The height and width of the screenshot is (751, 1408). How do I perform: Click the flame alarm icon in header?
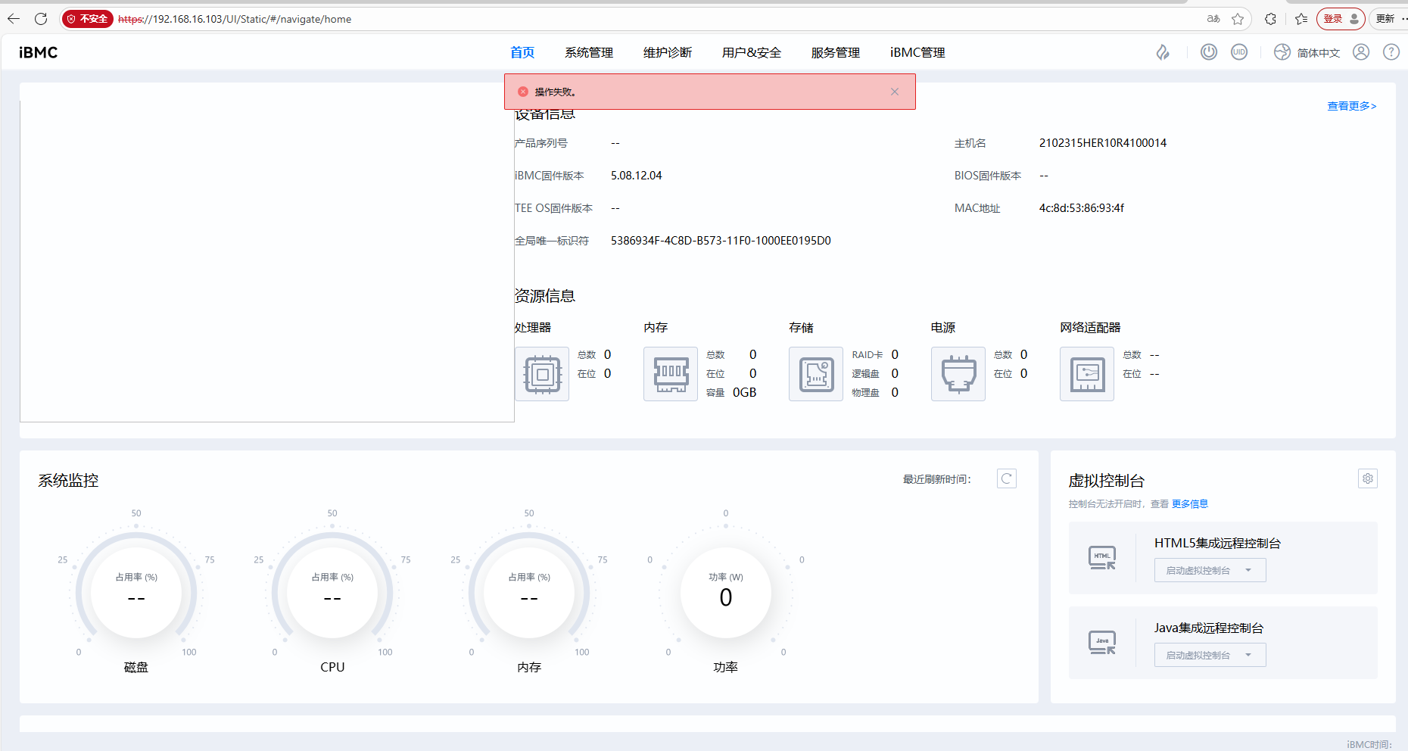tap(1163, 52)
